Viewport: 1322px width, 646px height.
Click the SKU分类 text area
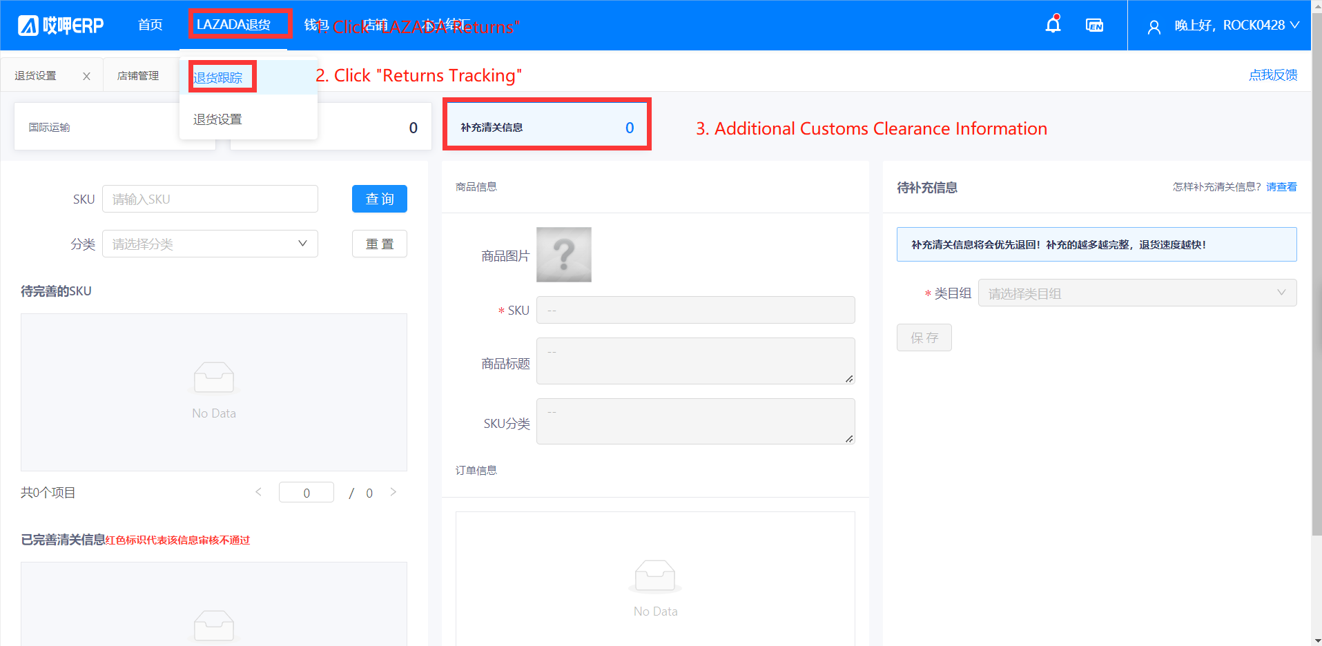(x=696, y=421)
